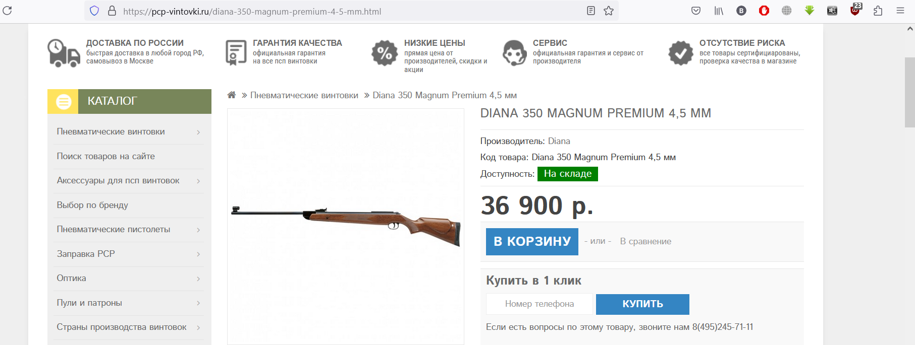Click the home icon in breadcrumbs
This screenshot has height=345, width=915.
[x=232, y=95]
